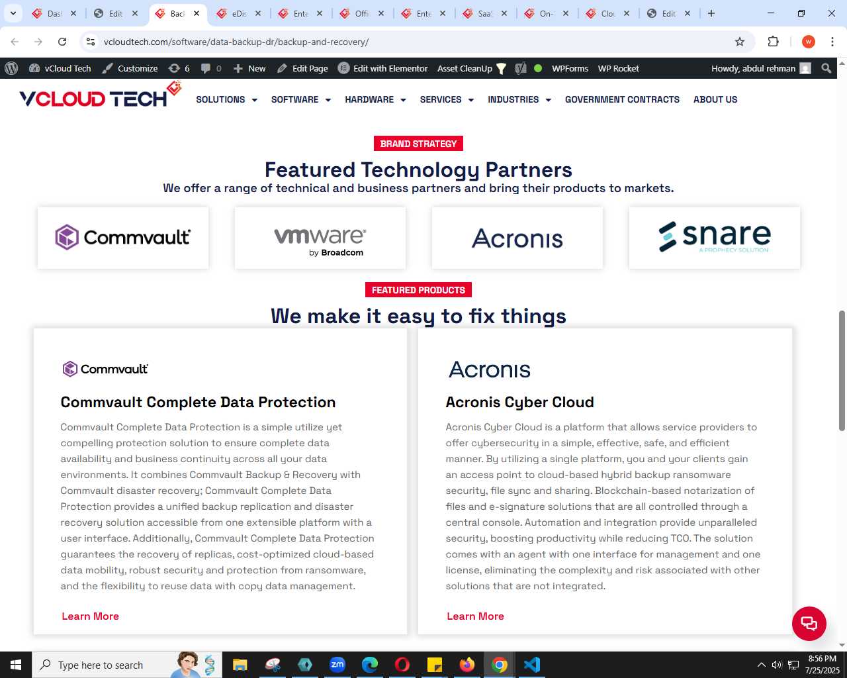Open Visual Studio Code from the taskbar

(532, 665)
